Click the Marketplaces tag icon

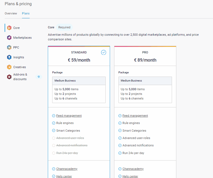(x=9, y=38)
